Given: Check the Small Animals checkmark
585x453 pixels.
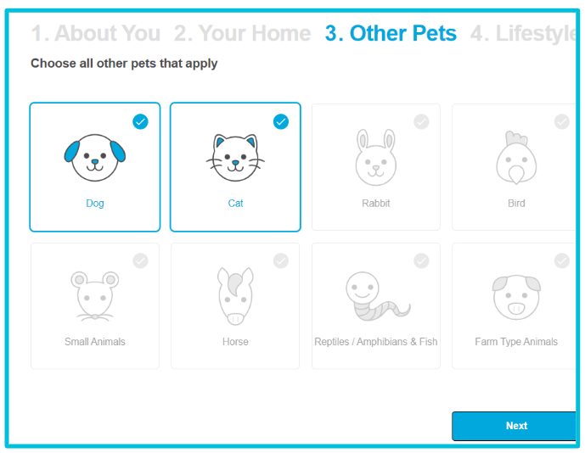Looking at the screenshot, I should pos(140,260).
